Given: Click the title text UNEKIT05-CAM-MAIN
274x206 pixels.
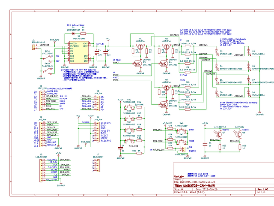Looking at the screenshot, I should (194, 185).
